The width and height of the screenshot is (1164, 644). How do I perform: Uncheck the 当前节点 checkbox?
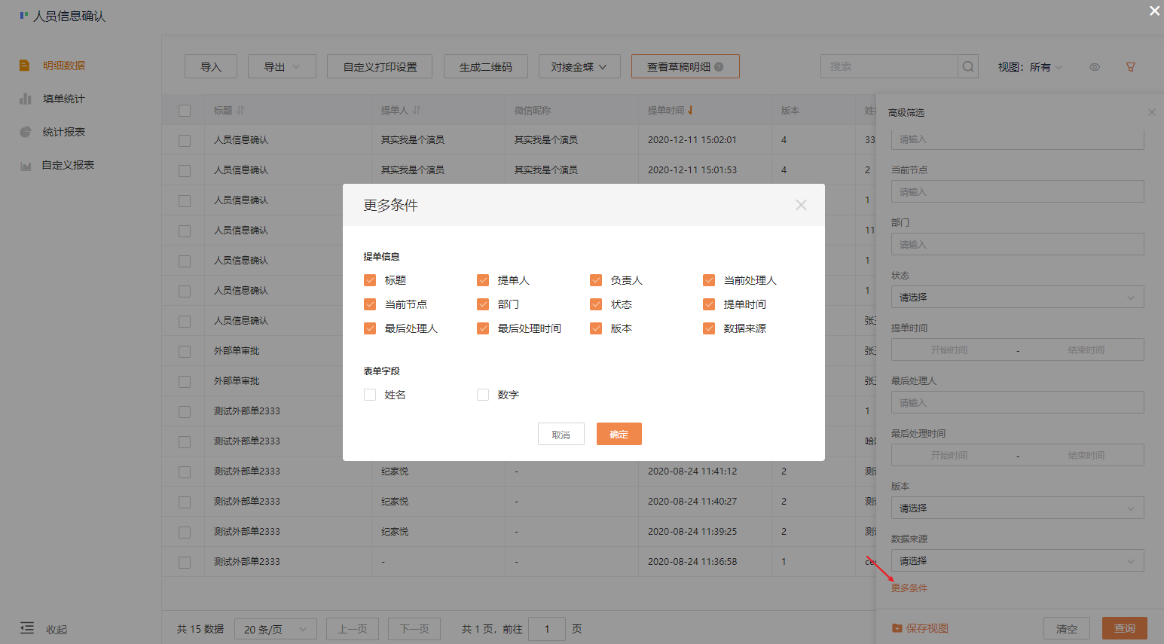click(x=370, y=304)
